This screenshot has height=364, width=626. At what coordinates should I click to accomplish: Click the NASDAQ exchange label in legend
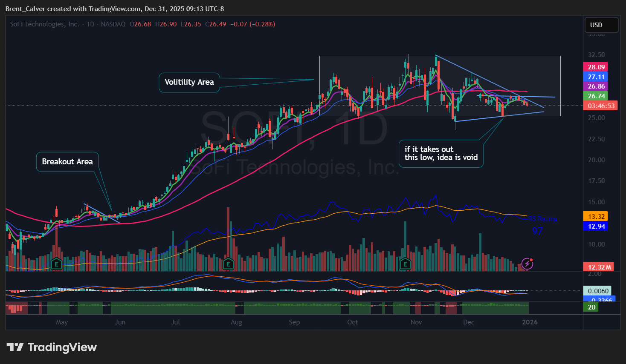coord(113,24)
